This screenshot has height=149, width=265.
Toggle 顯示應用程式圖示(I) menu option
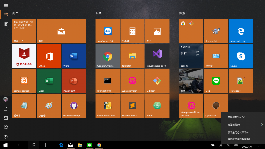(243, 133)
